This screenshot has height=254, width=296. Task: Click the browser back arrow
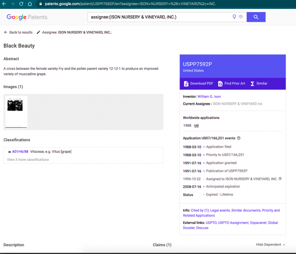coord(4,4)
